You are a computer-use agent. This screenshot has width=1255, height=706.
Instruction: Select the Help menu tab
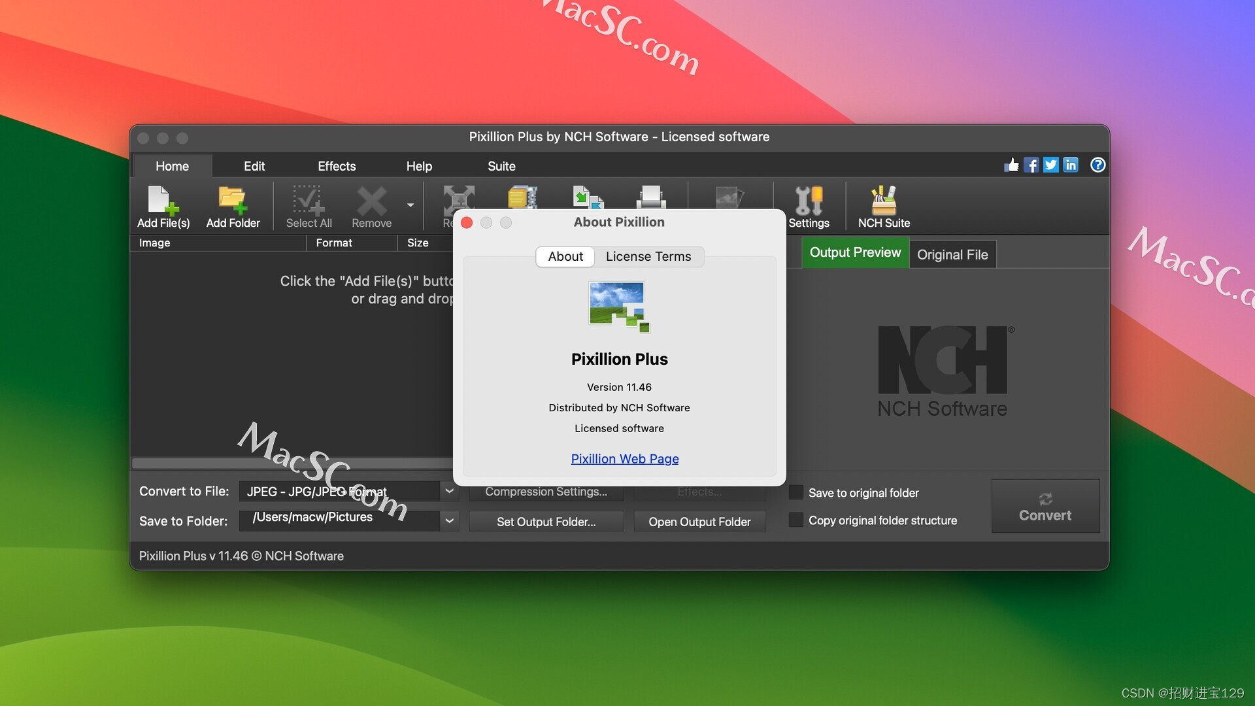pyautogui.click(x=420, y=165)
